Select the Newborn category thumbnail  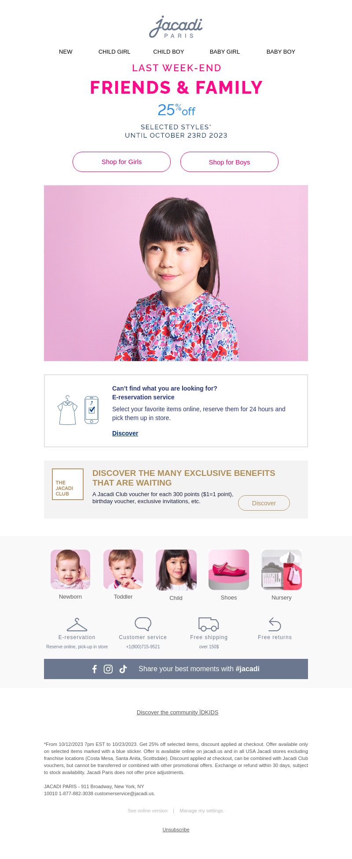pyautogui.click(x=70, y=569)
